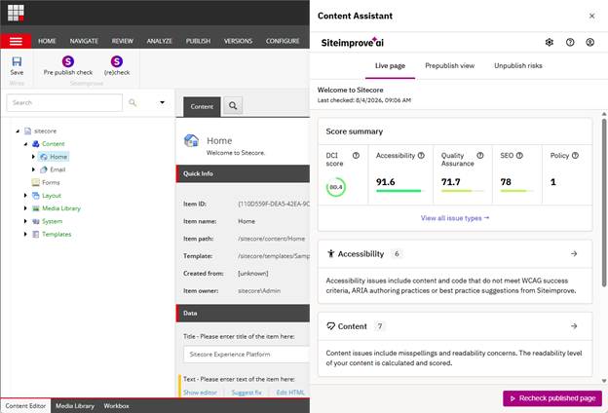Click View all issue types link
The width and height of the screenshot is (608, 413).
[455, 218]
